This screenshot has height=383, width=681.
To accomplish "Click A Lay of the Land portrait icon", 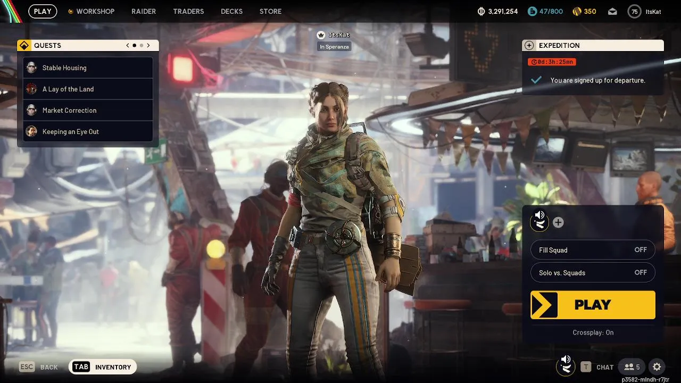I will pos(31,89).
